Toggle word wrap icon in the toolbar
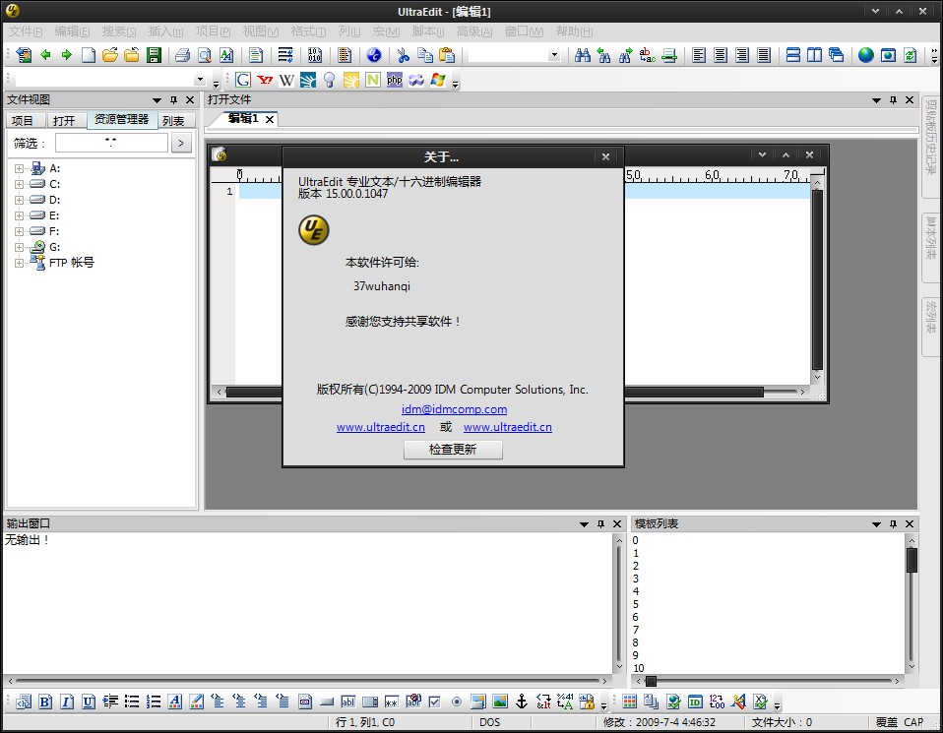The height and width of the screenshot is (733, 943). [285, 55]
